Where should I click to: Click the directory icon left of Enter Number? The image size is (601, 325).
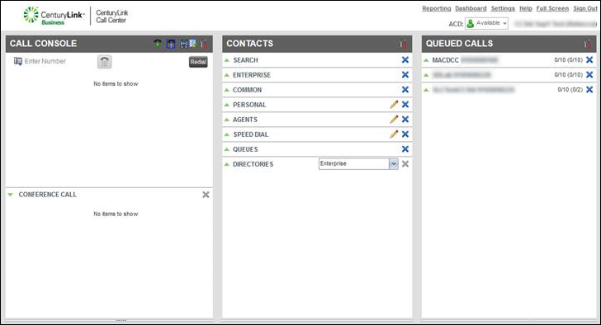[x=17, y=61]
